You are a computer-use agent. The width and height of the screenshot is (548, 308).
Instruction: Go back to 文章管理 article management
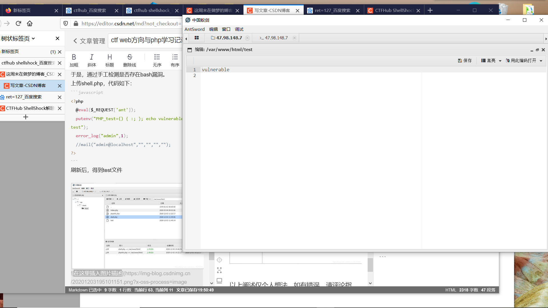coord(89,41)
